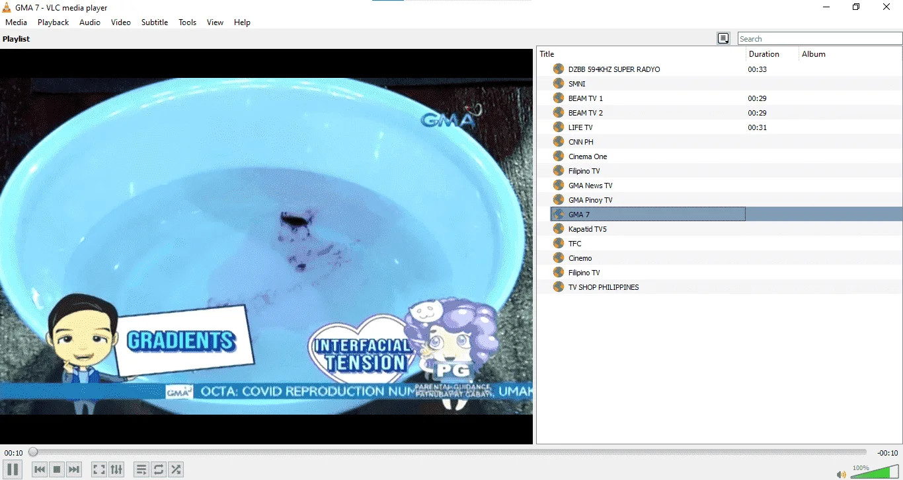Click the playlist Search field

[820, 39]
